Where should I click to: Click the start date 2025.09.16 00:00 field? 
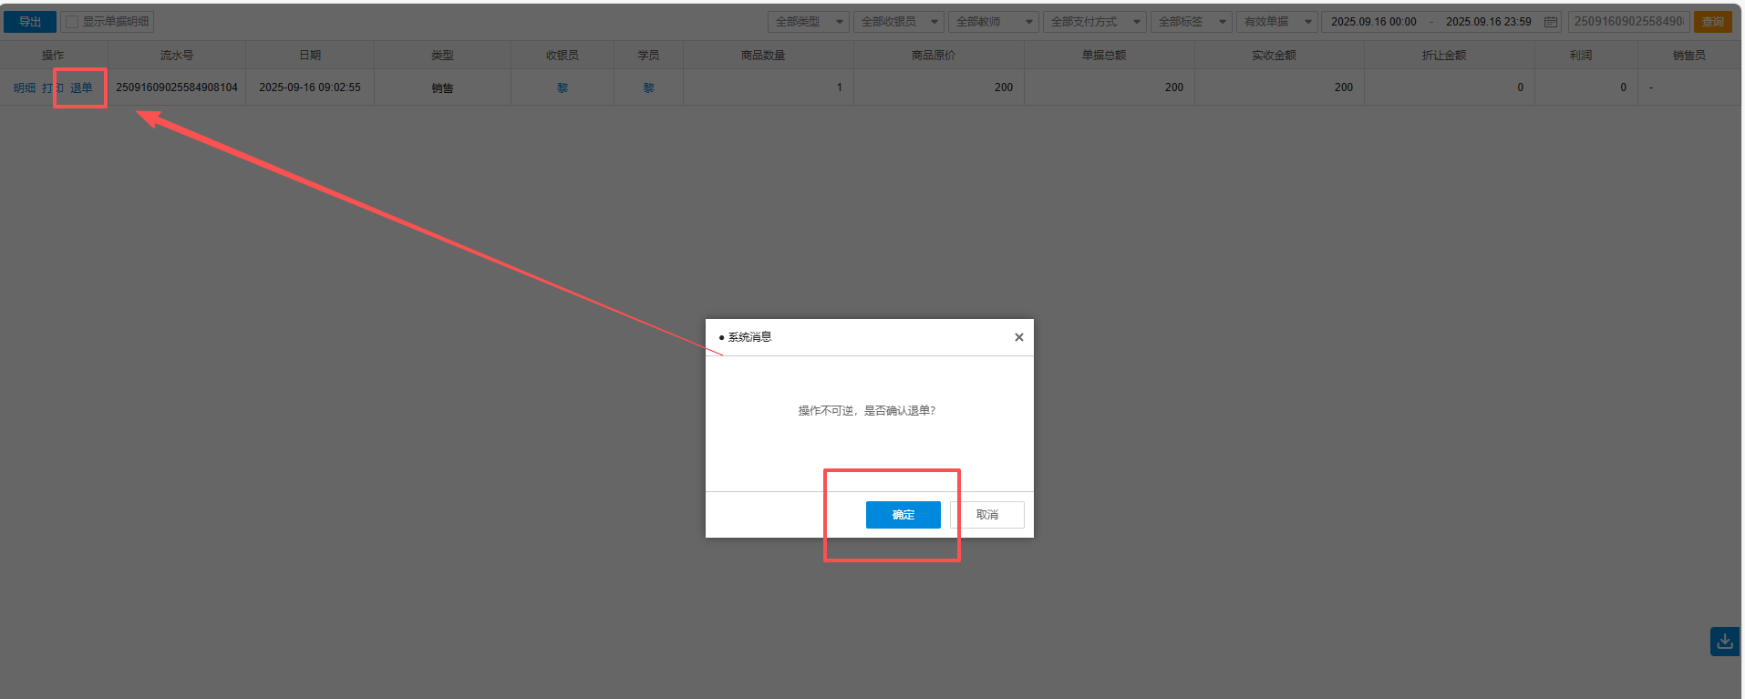coord(1373,22)
